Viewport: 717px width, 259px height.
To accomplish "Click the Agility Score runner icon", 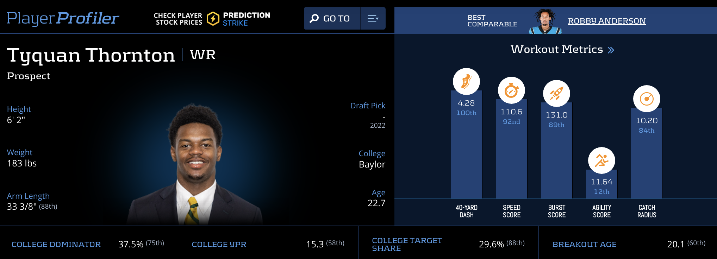I will [x=601, y=160].
